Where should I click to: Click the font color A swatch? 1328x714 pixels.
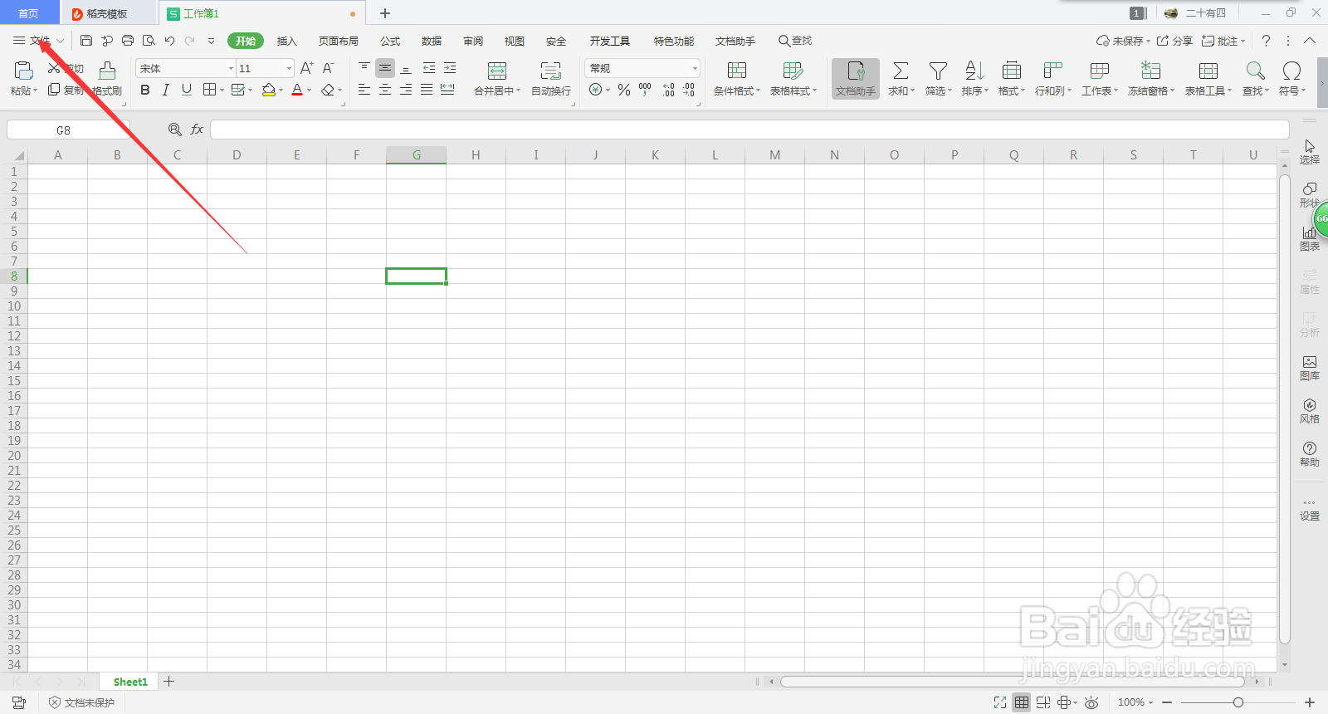click(x=297, y=90)
